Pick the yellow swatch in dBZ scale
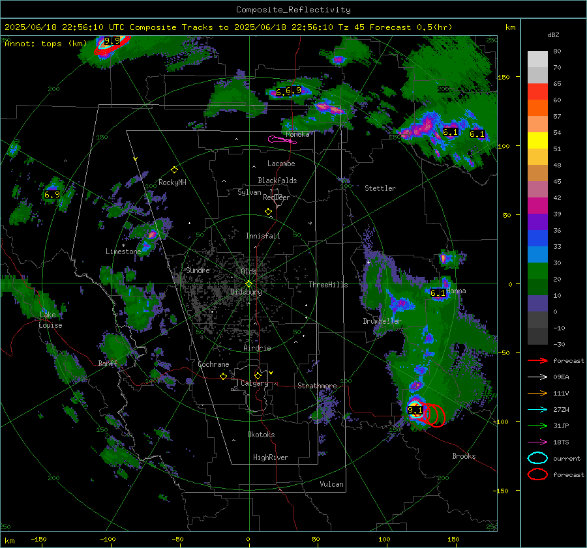 point(537,141)
